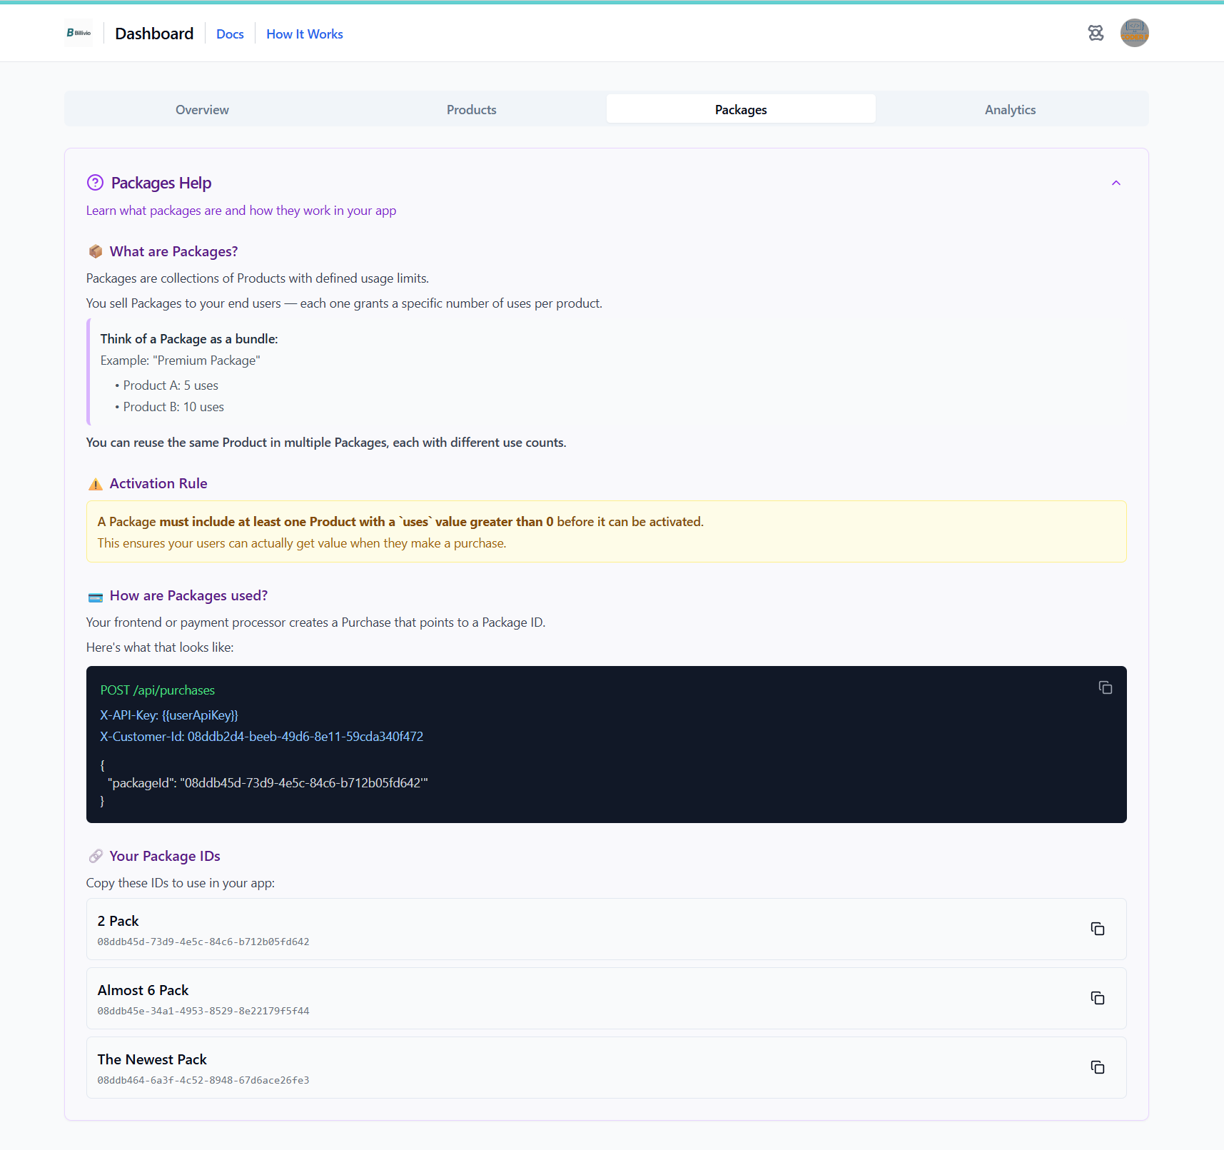Click the link icon beside Your Package IDs
The width and height of the screenshot is (1224, 1150).
[96, 856]
